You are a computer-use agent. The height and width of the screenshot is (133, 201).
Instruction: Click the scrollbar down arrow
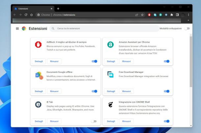click(x=191, y=125)
